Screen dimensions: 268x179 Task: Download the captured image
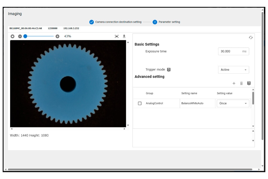click(124, 36)
